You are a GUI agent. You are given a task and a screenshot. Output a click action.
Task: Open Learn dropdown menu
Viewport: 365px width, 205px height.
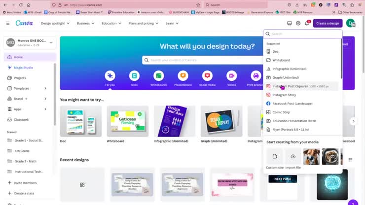coord(172,23)
